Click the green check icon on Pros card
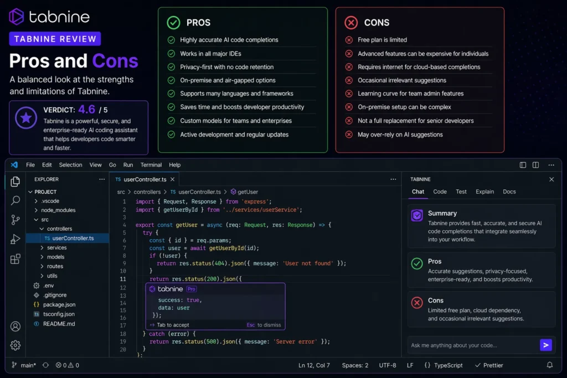 pyautogui.click(x=417, y=263)
